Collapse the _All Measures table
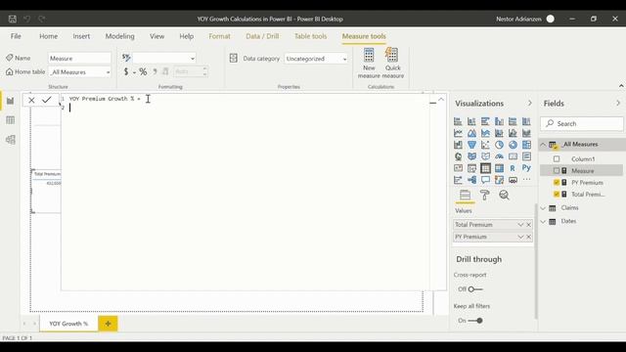This screenshot has height=352, width=626. point(543,145)
